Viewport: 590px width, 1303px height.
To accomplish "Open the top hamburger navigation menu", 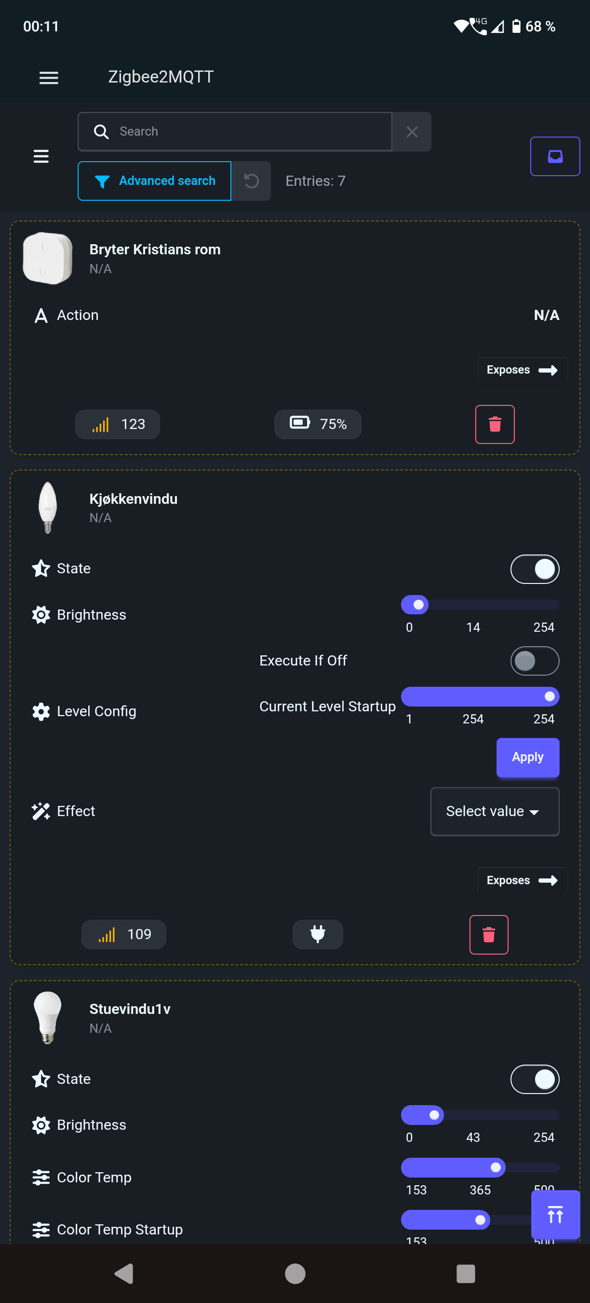I will pyautogui.click(x=49, y=77).
